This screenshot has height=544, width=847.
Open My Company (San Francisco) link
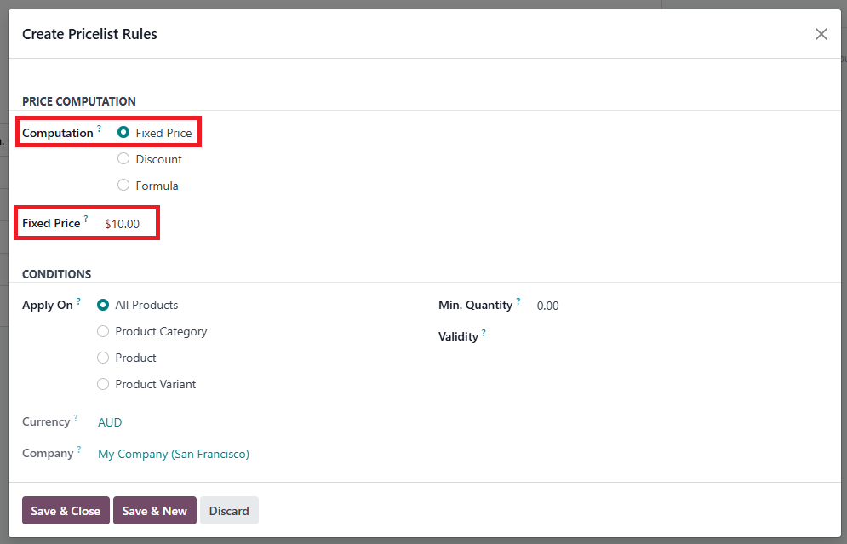pos(174,454)
